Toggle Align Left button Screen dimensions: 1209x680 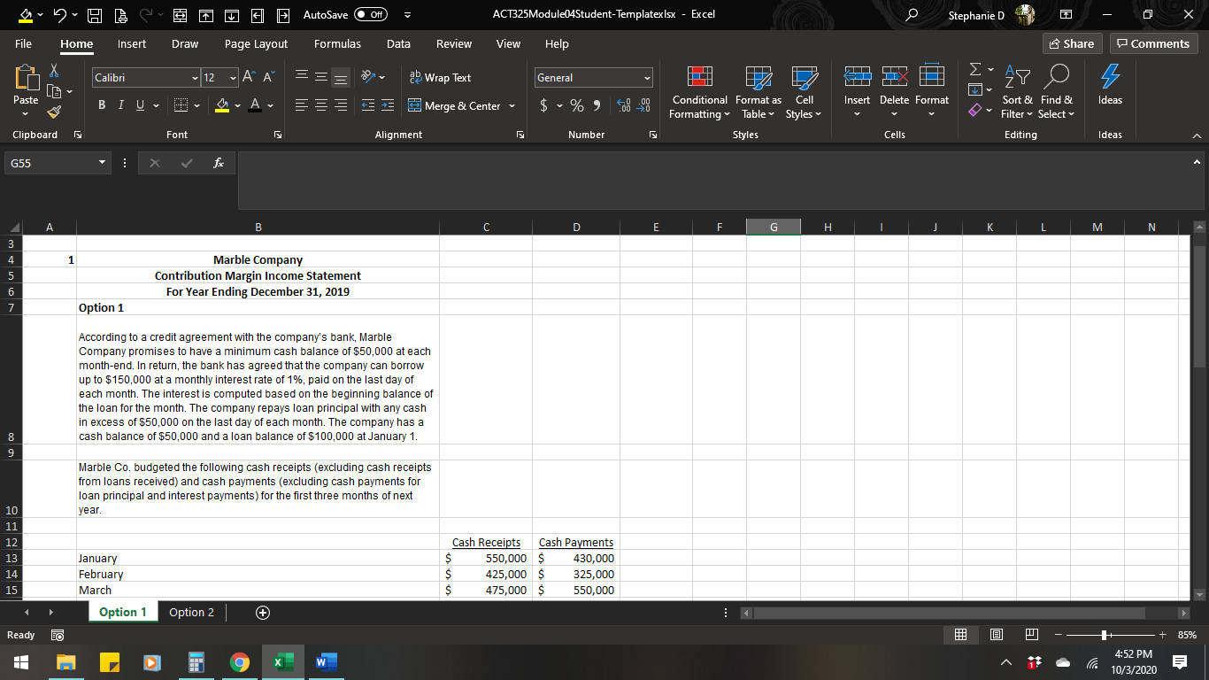(301, 105)
